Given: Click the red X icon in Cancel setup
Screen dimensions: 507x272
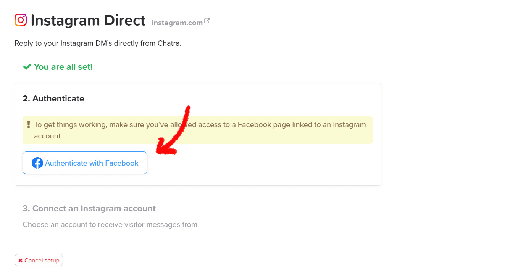Looking at the screenshot, I should [x=20, y=260].
